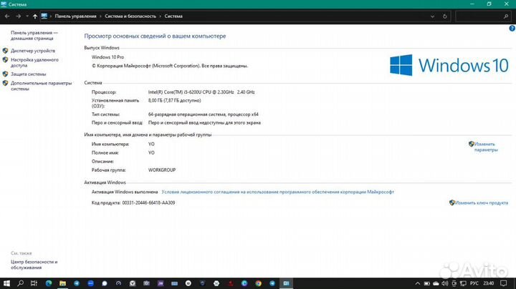The image size is (516, 289).
Task: Open Защита системы in the sidebar
Action: coord(29,74)
